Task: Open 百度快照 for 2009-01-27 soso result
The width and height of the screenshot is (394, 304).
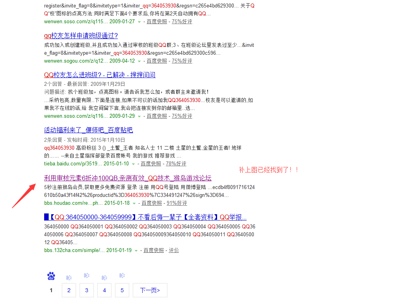Action: pos(157,22)
